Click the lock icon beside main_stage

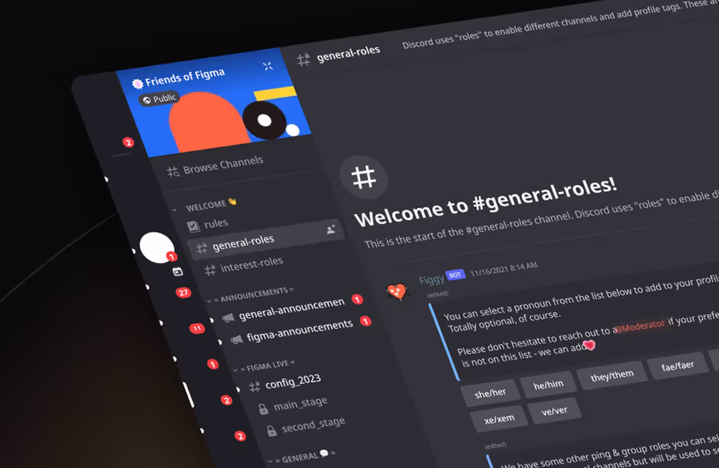tap(263, 409)
